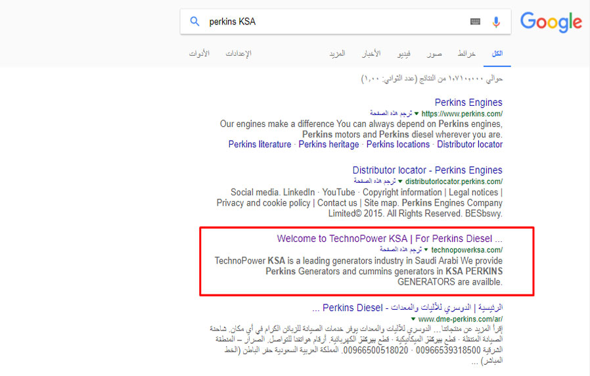Open Distributor locator - Perkins Engines result
Screen dimensions: 590x376
[x=428, y=170]
